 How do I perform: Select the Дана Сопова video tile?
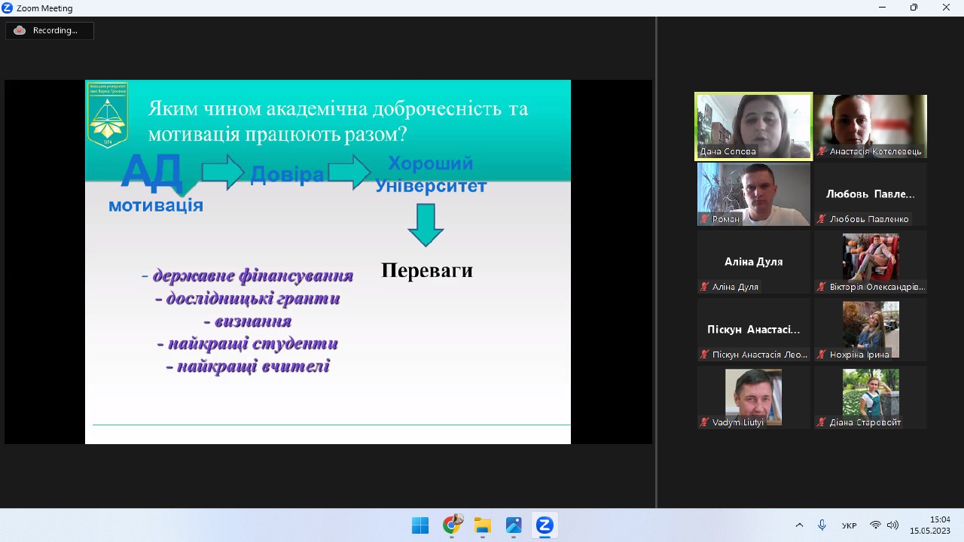753,126
